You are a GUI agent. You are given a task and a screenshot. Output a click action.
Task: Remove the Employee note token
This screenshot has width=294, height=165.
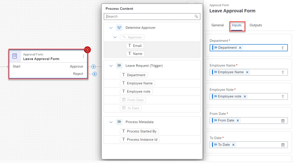[x=245, y=97]
